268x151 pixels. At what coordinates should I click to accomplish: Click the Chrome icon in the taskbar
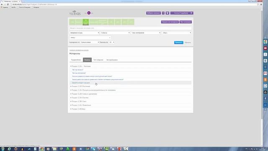click(41, 149)
